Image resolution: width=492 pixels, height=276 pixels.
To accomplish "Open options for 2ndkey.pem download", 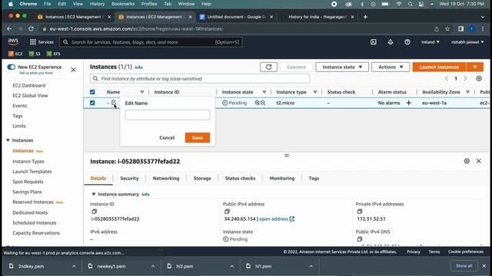I will (74, 266).
